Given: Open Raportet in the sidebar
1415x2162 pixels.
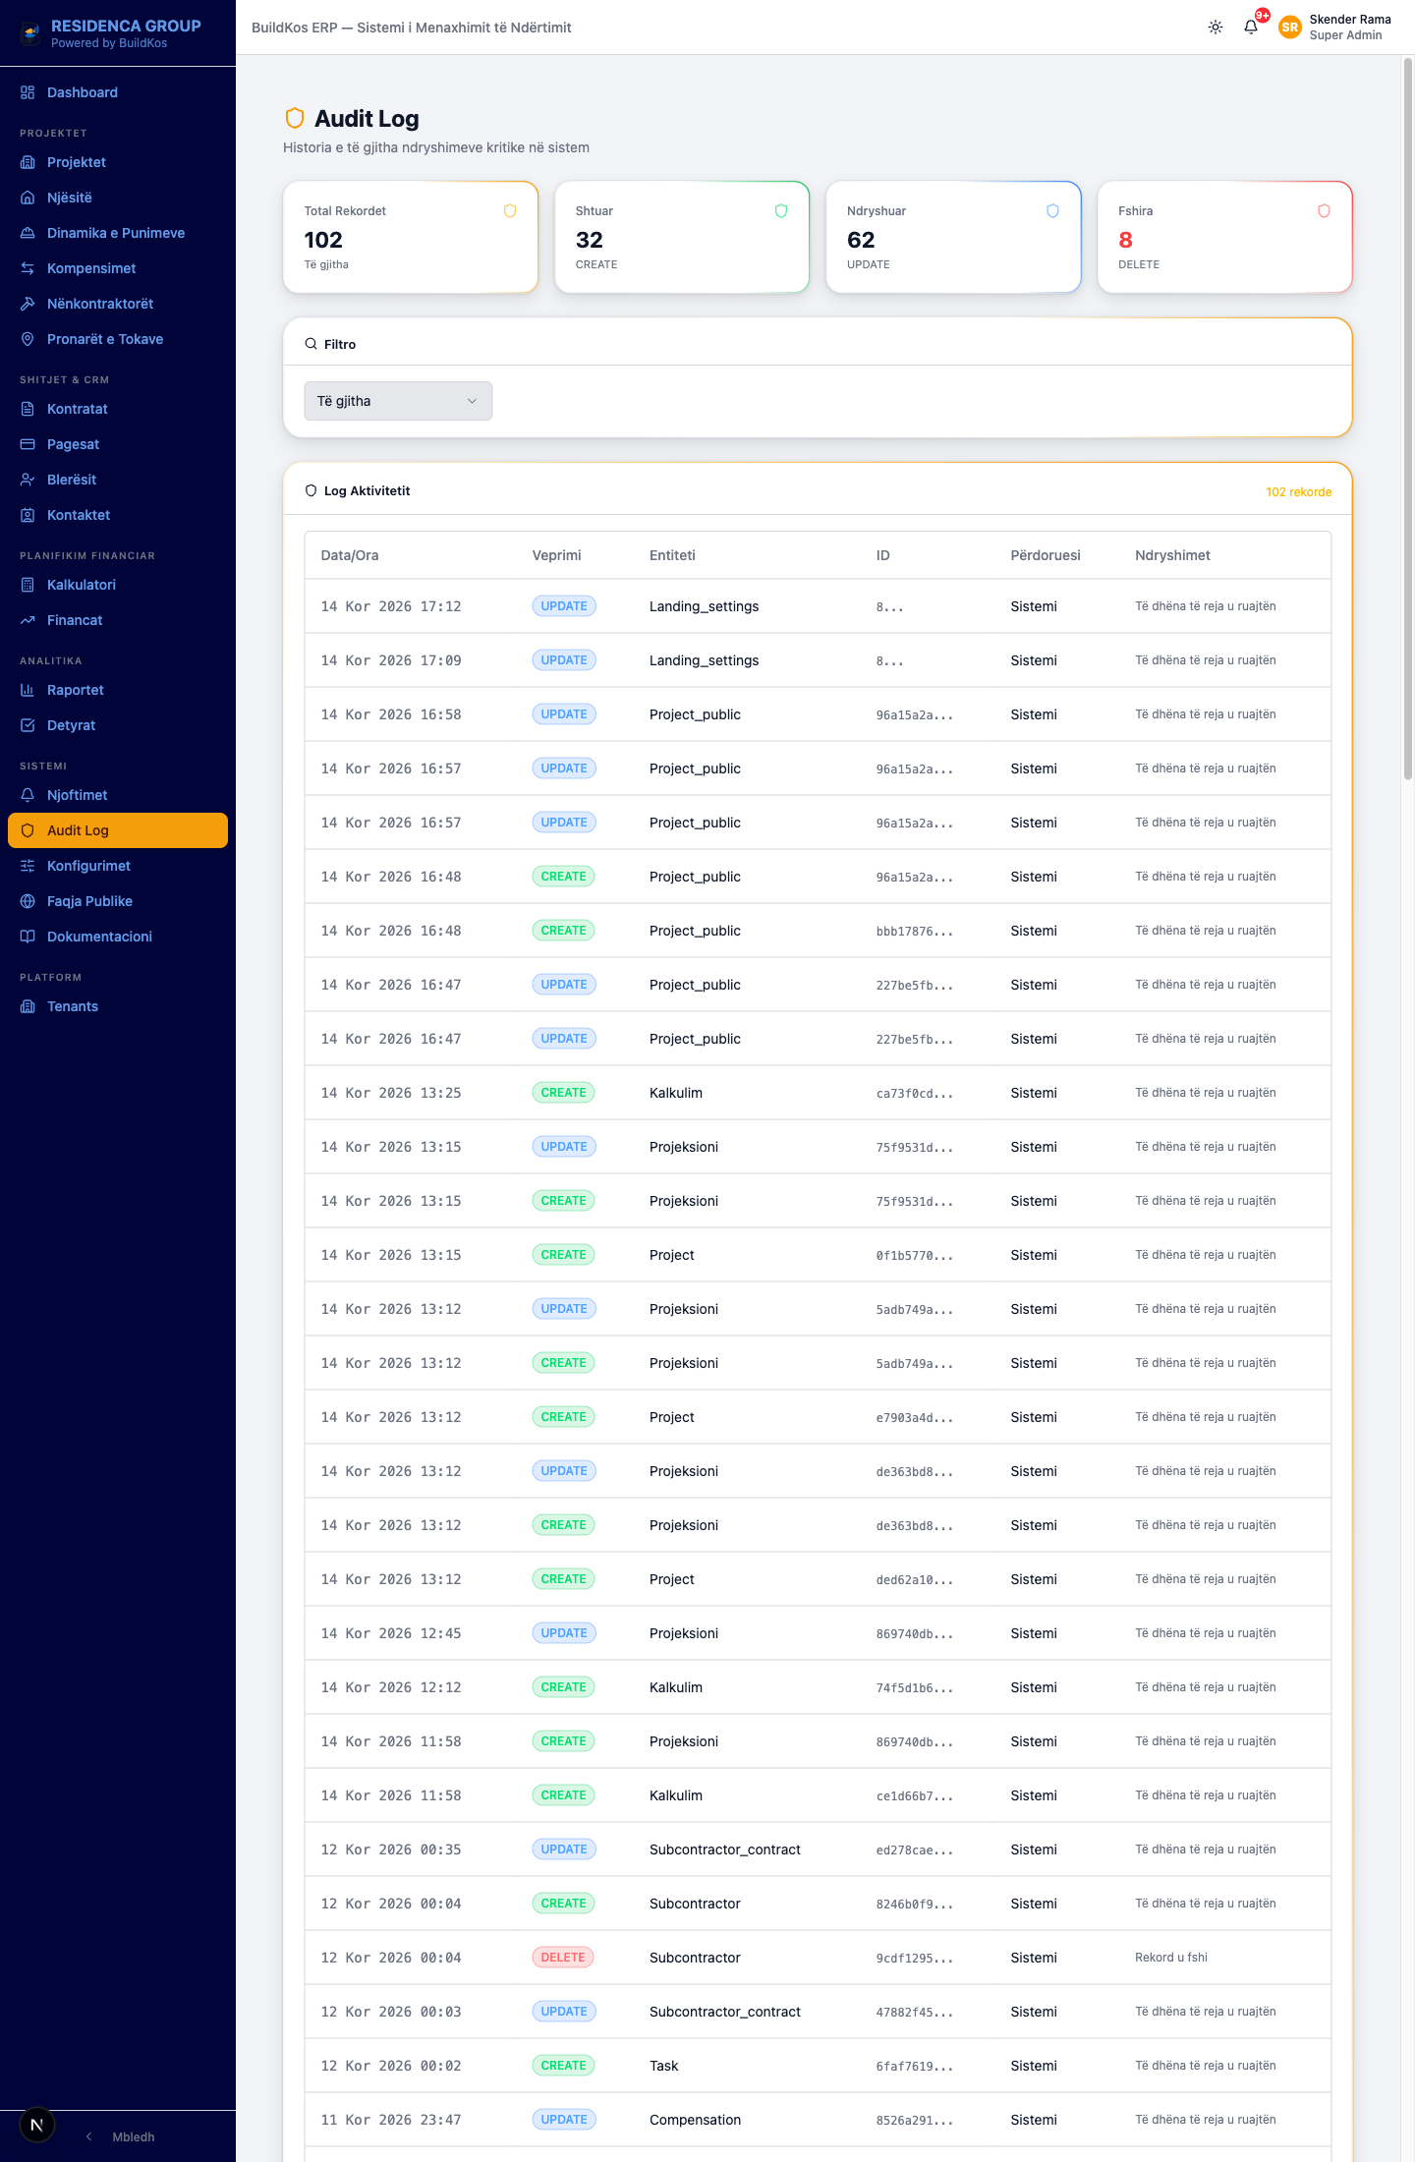Looking at the screenshot, I should click(x=118, y=690).
